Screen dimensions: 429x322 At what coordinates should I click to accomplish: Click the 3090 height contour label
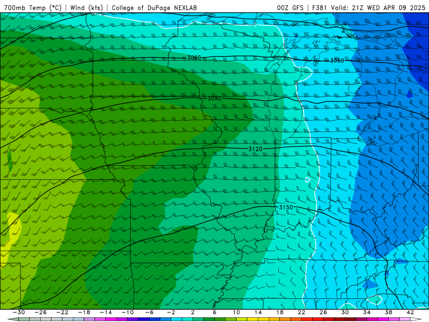(x=214, y=98)
